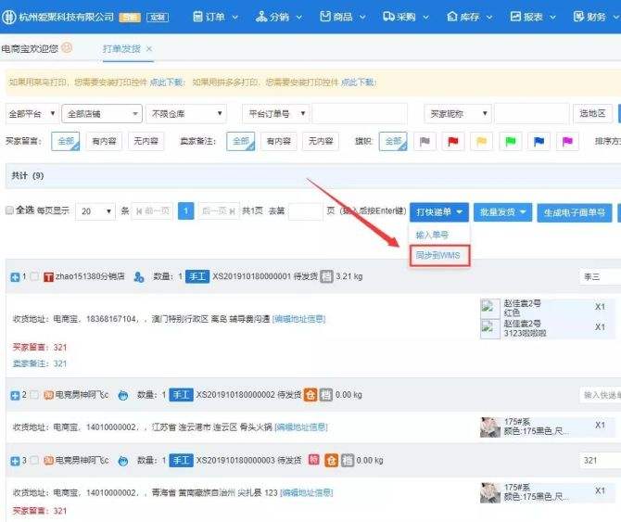
Task: Expand order row 1 with plus icon
Action: (x=15, y=277)
